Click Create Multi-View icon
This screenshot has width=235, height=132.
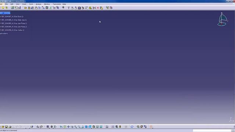[86, 127]
